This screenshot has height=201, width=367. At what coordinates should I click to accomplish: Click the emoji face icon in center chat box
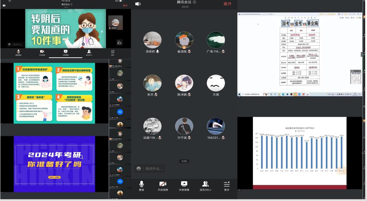pos(139,168)
